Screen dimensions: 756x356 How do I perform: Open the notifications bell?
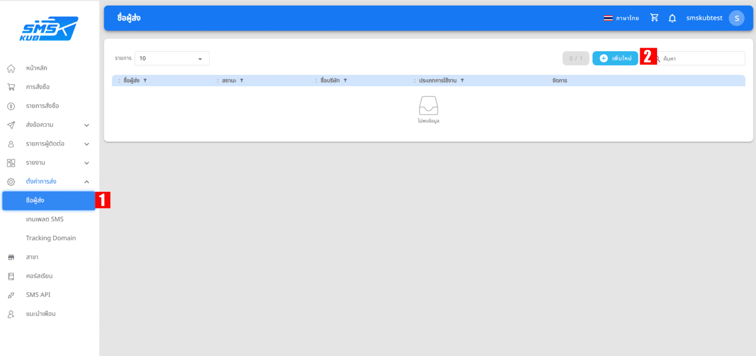tap(672, 18)
